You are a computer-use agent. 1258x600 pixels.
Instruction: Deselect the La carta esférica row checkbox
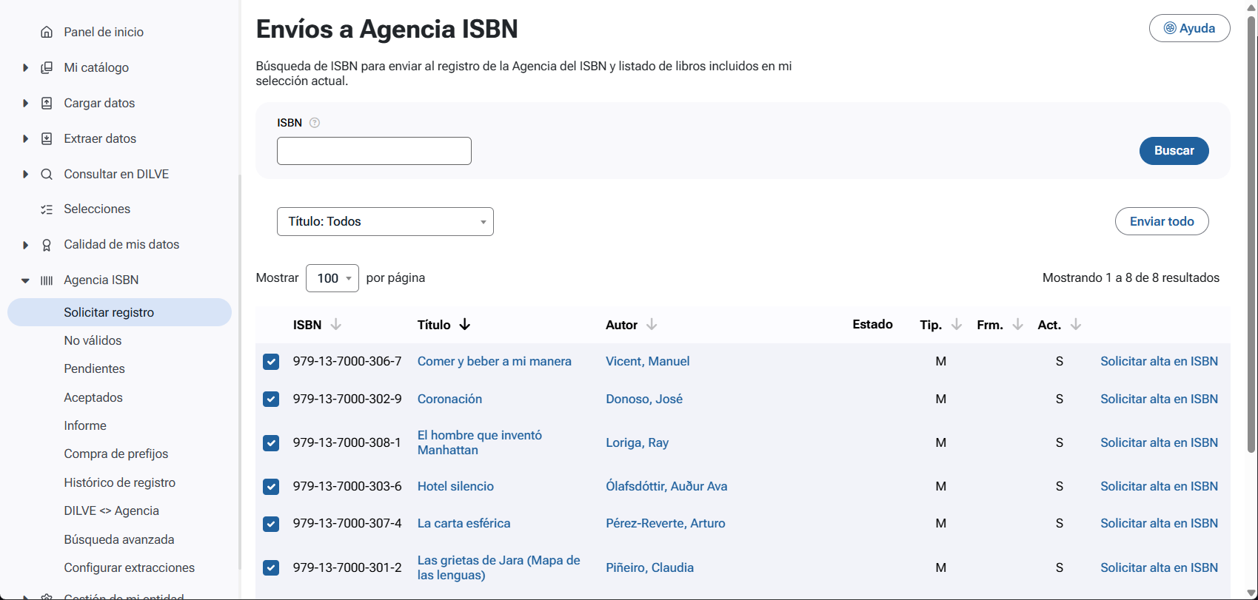271,524
